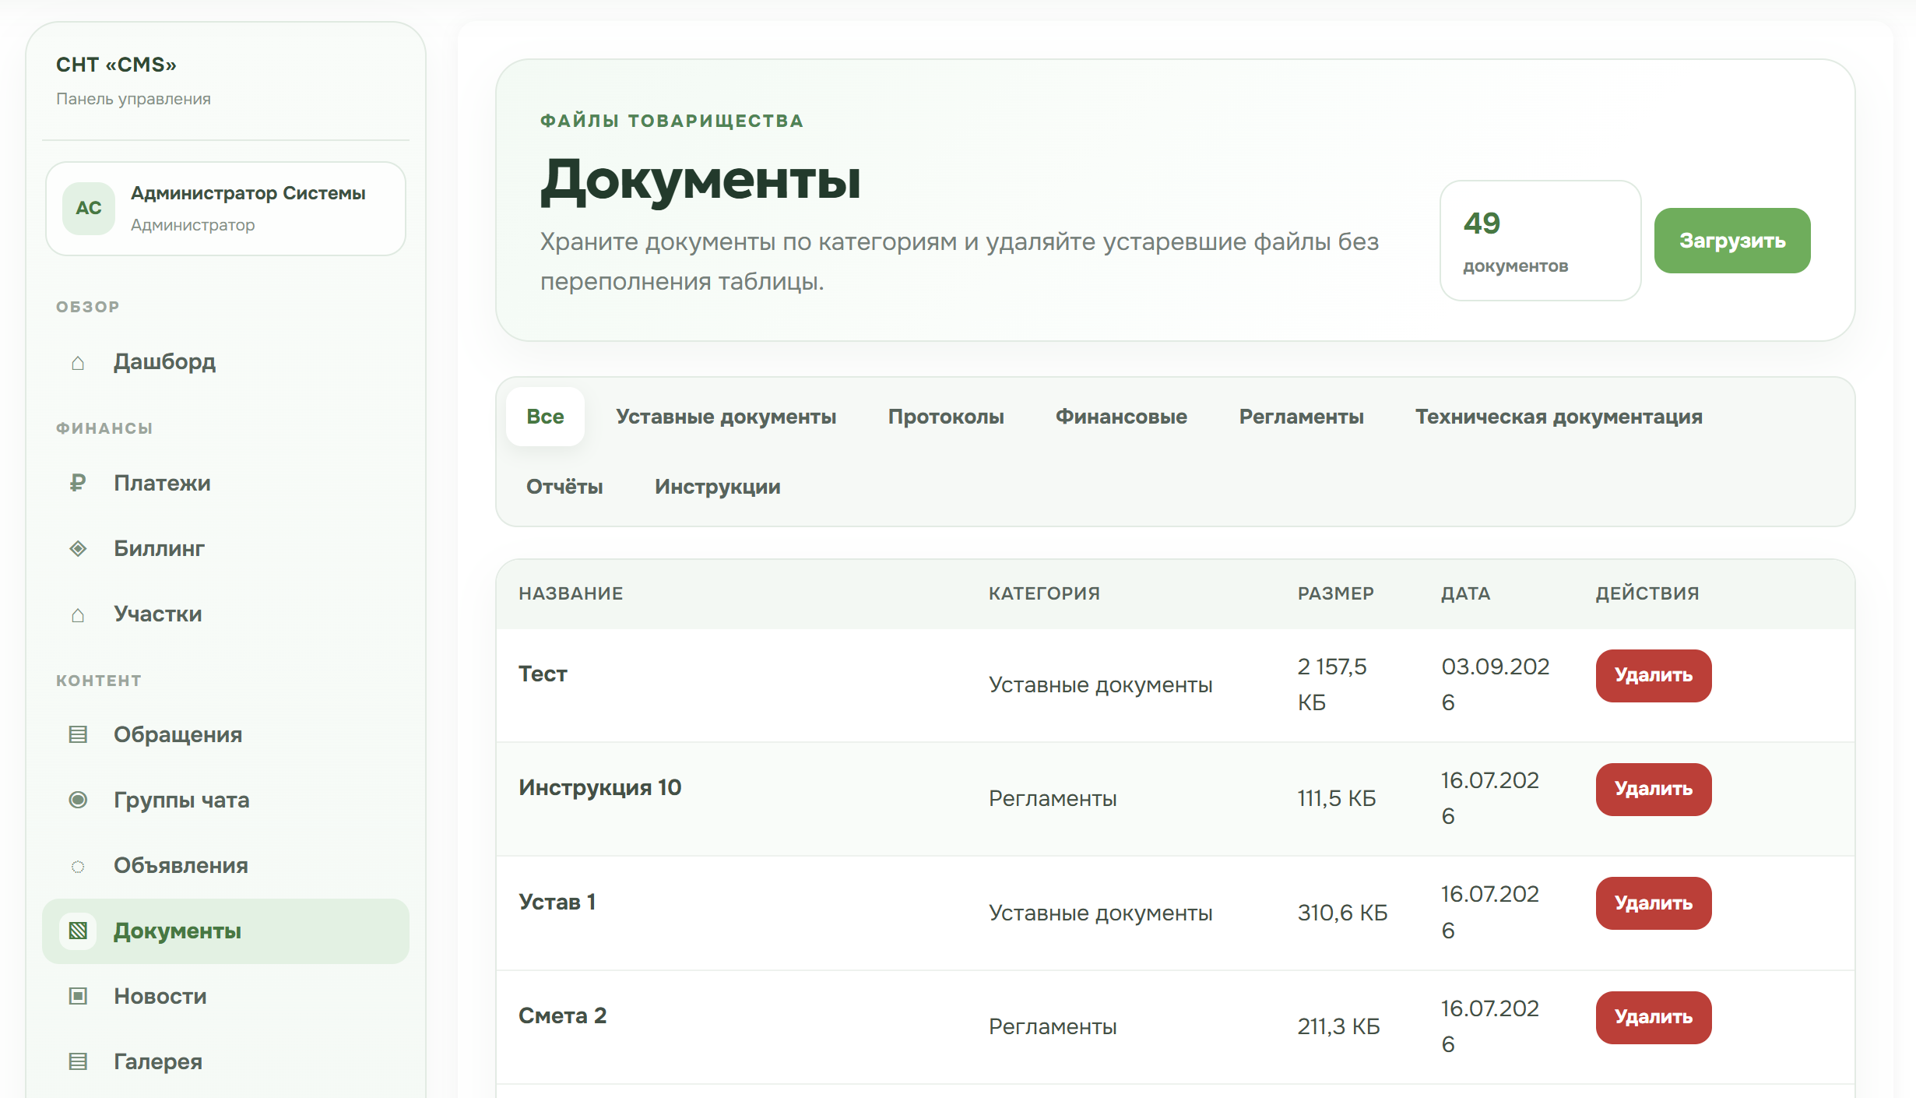Select the Инструкции tab
The height and width of the screenshot is (1098, 1916).
pyautogui.click(x=717, y=487)
